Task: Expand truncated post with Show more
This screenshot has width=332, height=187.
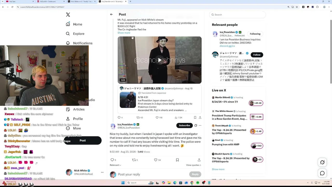Action: coord(124,33)
